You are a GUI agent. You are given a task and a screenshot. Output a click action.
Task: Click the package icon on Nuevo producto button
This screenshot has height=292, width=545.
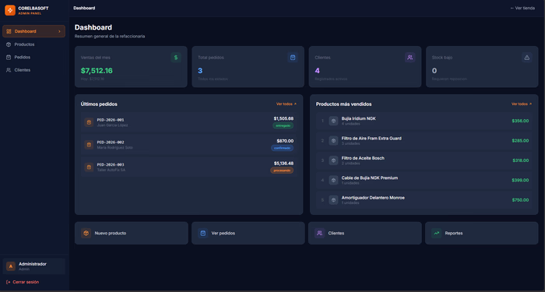coord(86,234)
